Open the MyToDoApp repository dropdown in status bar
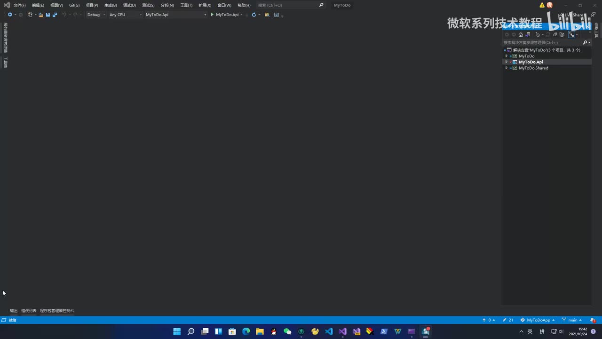 [x=538, y=320]
